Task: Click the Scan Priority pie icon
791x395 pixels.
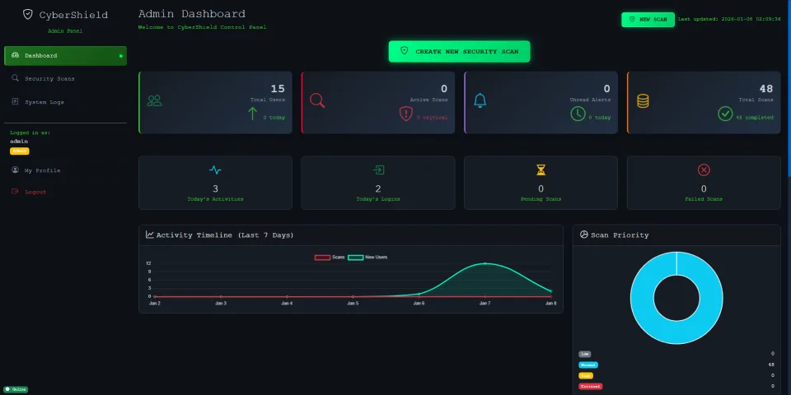Action: tap(584, 235)
